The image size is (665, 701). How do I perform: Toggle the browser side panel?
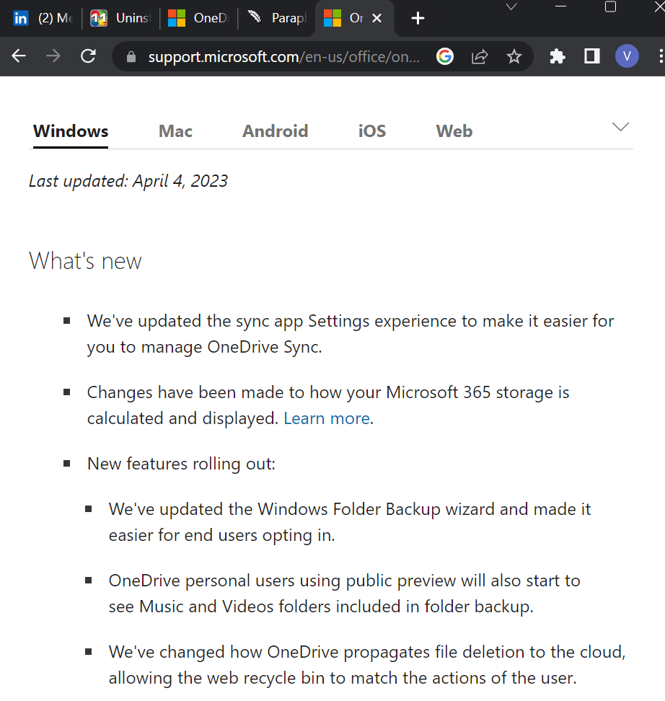click(592, 56)
